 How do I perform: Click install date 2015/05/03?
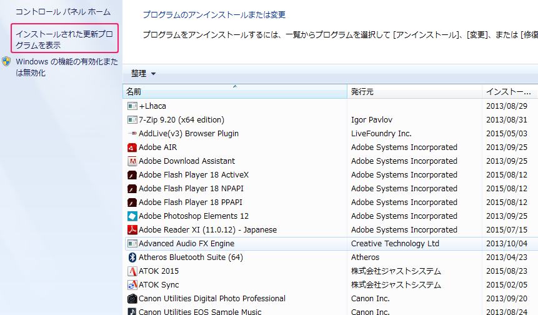coord(507,134)
